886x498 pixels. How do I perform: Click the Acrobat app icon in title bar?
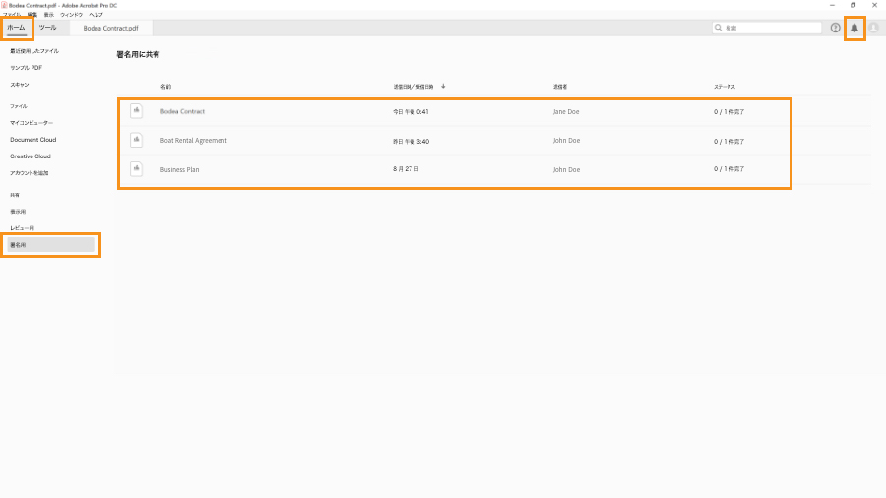pyautogui.click(x=4, y=5)
